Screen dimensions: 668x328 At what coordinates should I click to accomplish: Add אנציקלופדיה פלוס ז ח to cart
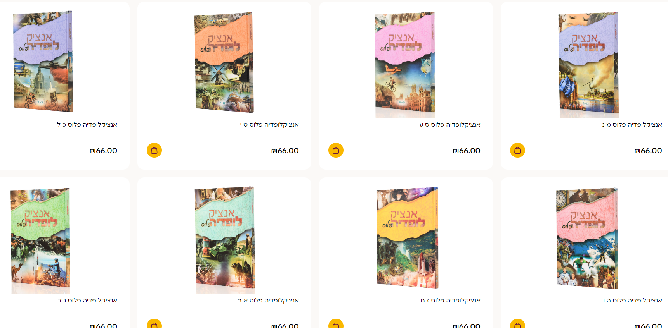[336, 323]
